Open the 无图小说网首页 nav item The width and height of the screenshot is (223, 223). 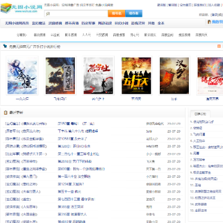pos(17,23)
